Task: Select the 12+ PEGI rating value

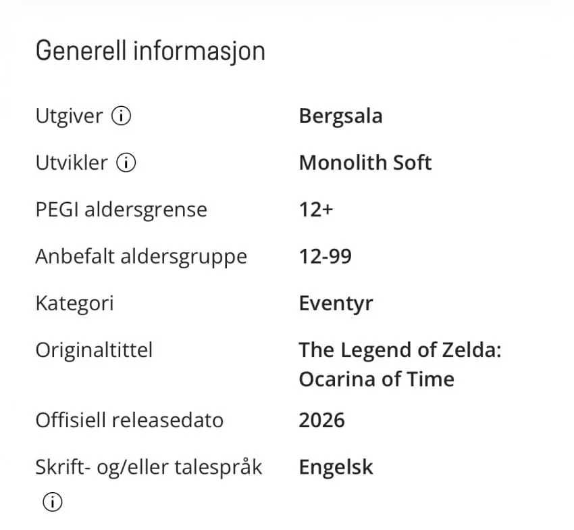Action: click(x=316, y=210)
